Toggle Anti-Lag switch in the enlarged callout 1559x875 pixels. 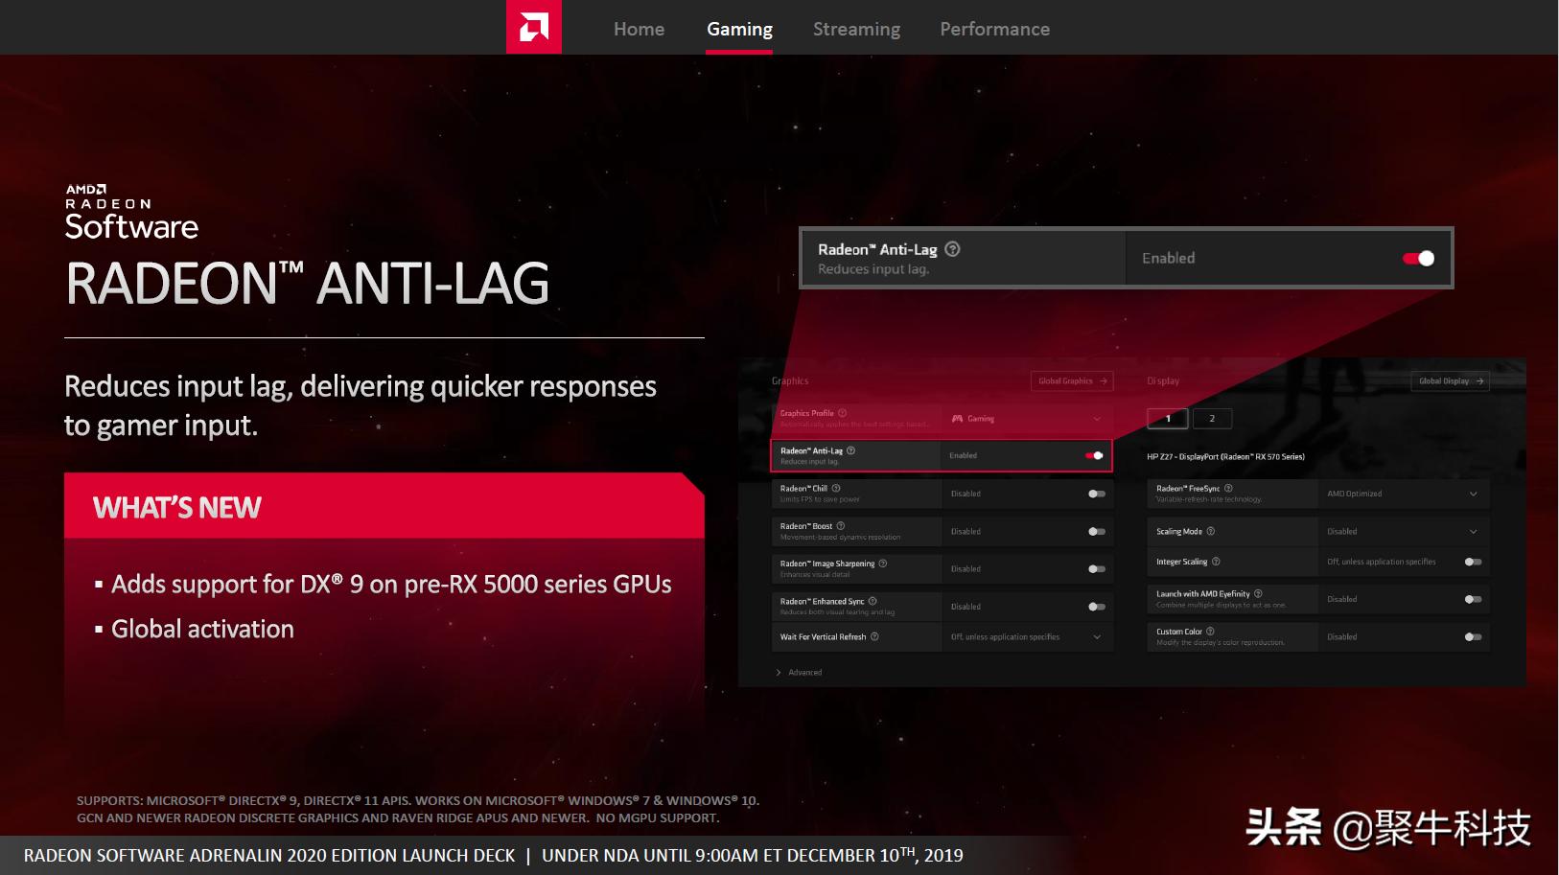(1418, 258)
